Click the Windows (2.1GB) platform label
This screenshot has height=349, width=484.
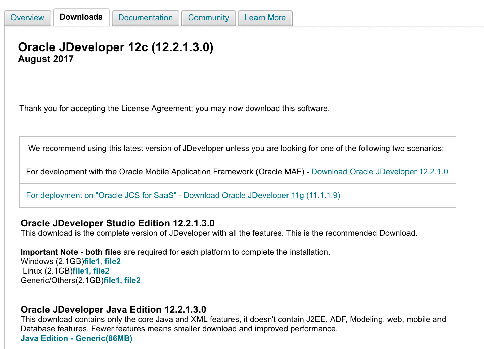(x=52, y=261)
